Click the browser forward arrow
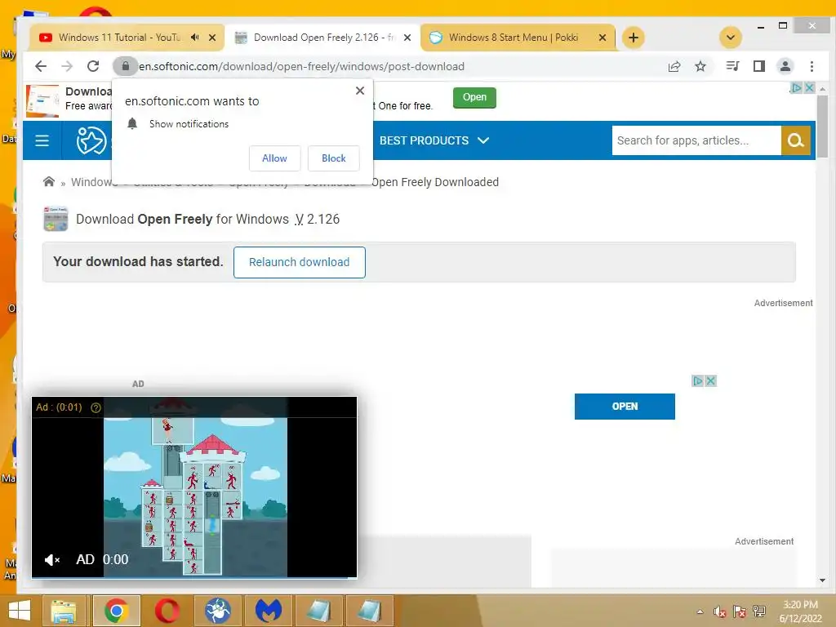This screenshot has height=627, width=836. click(67, 66)
